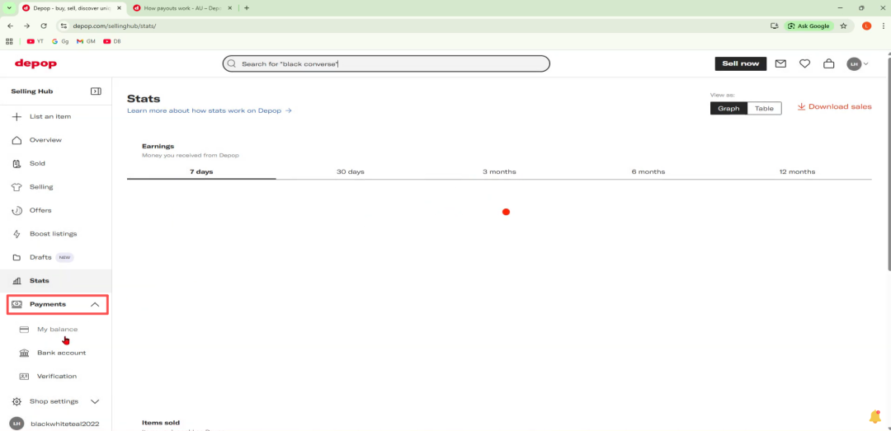Open the LH profile avatar menu
The width and height of the screenshot is (891, 431).
pos(857,64)
